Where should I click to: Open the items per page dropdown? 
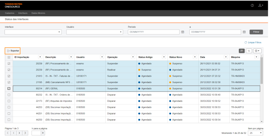(x=255, y=133)
